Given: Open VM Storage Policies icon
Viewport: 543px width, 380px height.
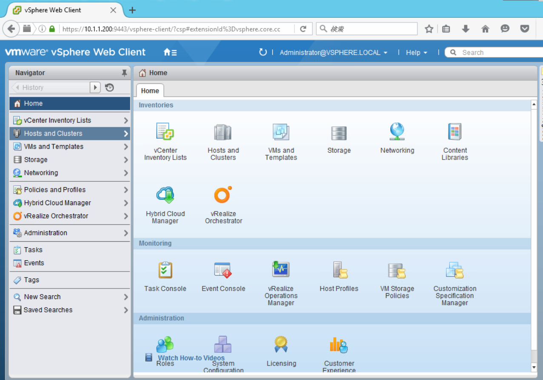Looking at the screenshot, I should pos(397,270).
